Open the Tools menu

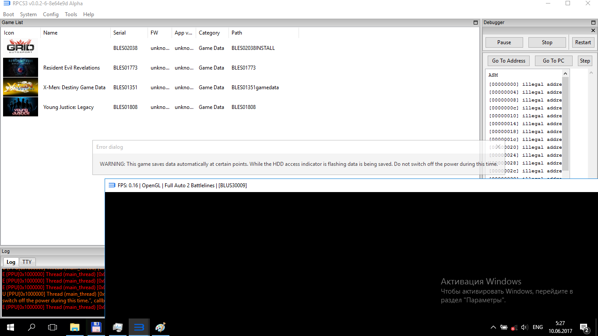point(71,14)
